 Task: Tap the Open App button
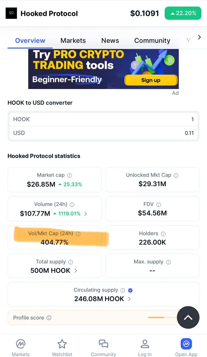pos(186,347)
